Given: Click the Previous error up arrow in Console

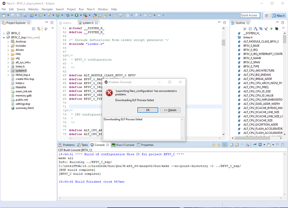Looking at the screenshot, I should [219, 145].
